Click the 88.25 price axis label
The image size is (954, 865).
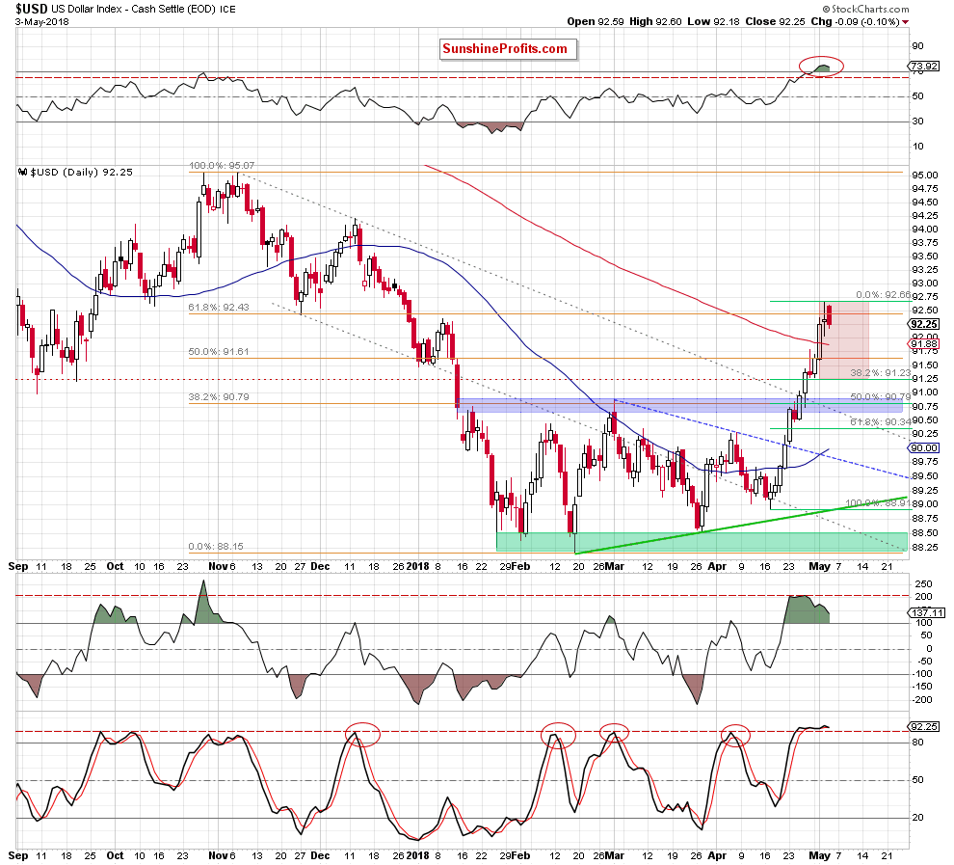tap(925, 547)
